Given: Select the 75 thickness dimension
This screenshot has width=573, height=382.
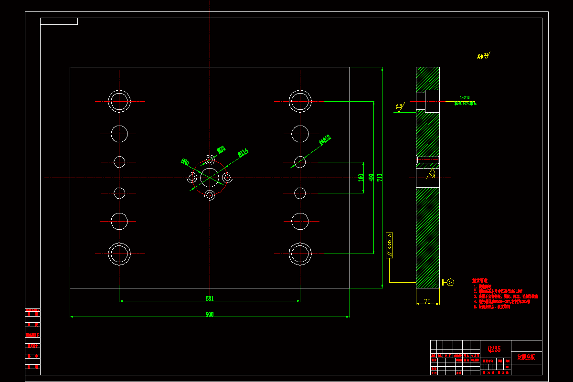Looking at the screenshot, I should coord(427,301).
